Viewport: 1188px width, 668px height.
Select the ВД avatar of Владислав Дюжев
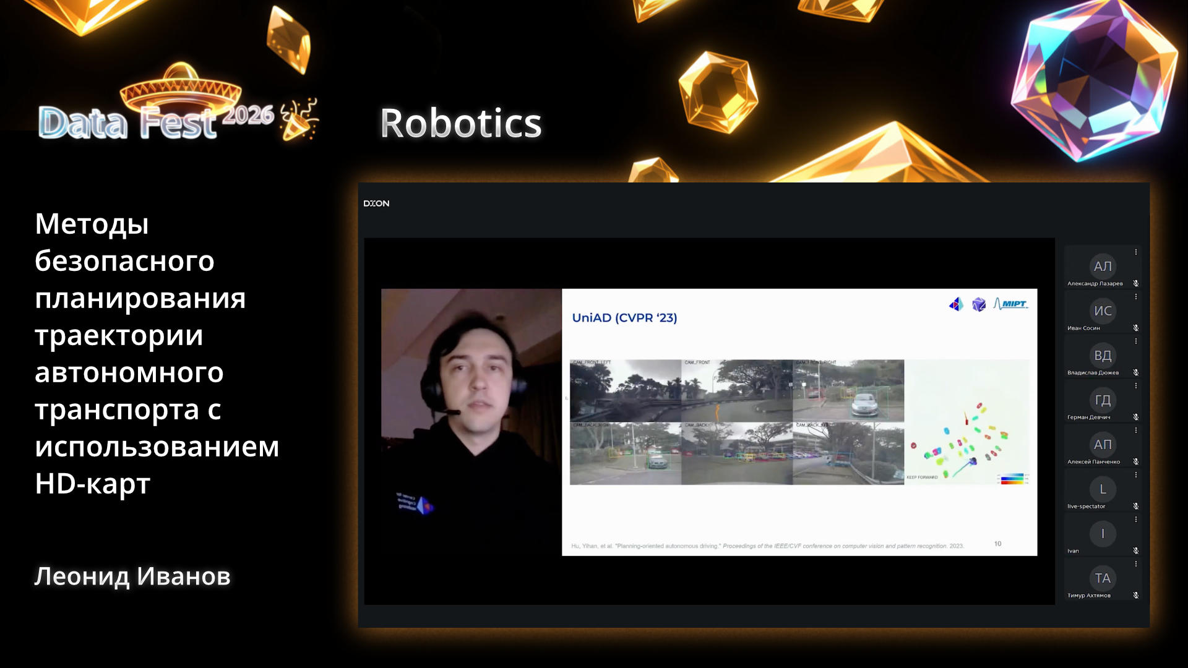(x=1103, y=356)
